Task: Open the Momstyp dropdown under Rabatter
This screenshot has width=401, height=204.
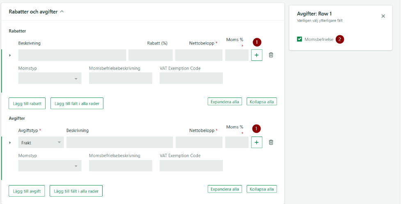Action: click(x=50, y=78)
